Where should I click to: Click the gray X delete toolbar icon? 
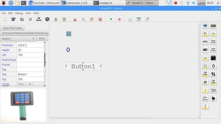[30, 19]
